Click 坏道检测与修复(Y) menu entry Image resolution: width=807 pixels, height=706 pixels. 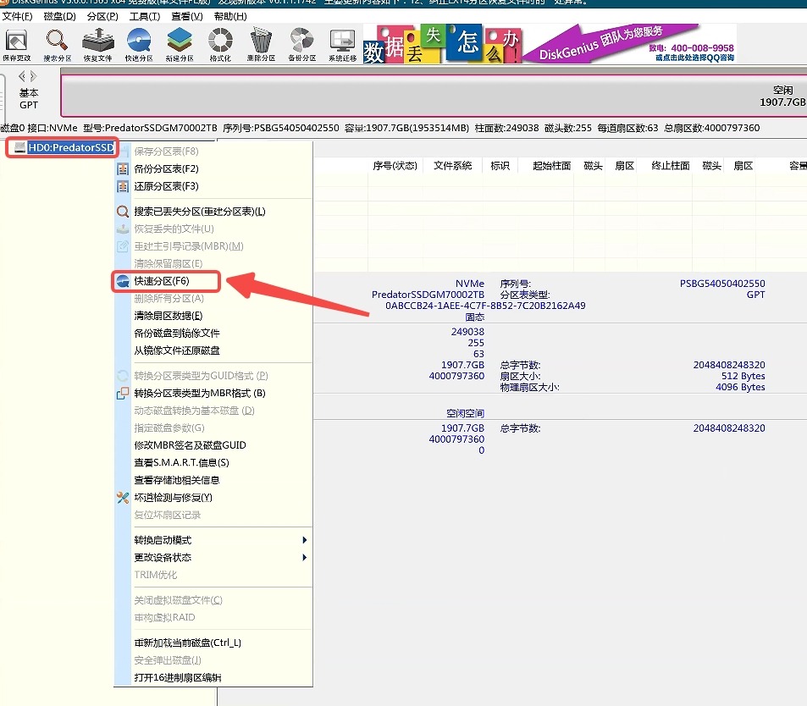click(x=173, y=498)
